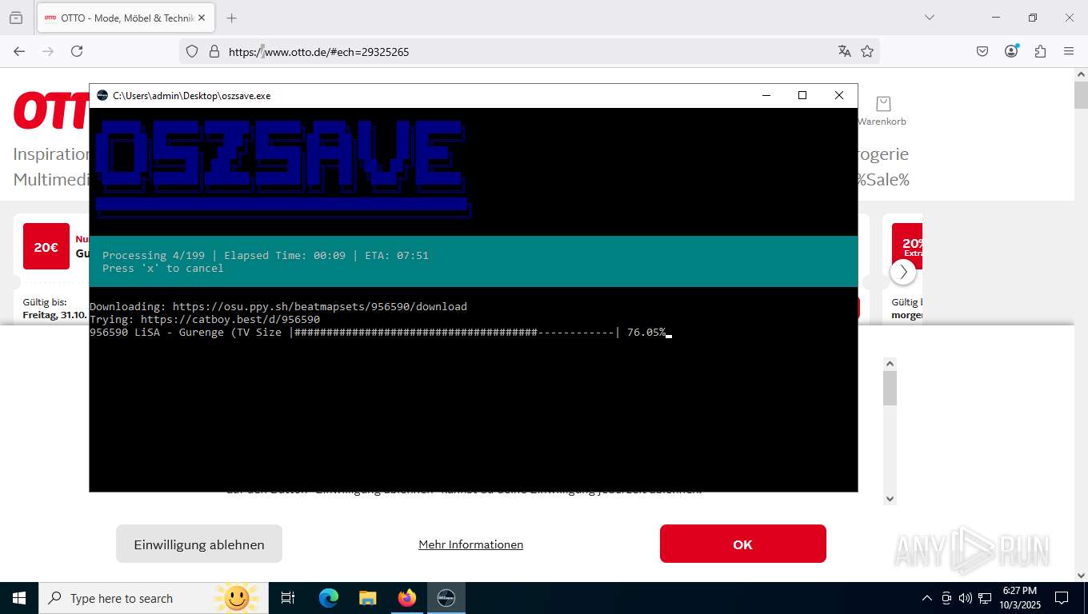Click the taskbar search box
1088x614 pixels.
pos(154,598)
